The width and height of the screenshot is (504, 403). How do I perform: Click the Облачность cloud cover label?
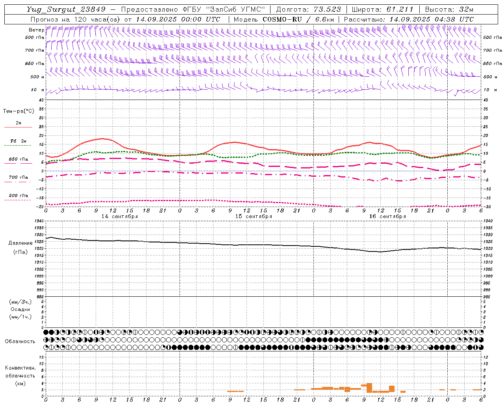click(x=20, y=342)
